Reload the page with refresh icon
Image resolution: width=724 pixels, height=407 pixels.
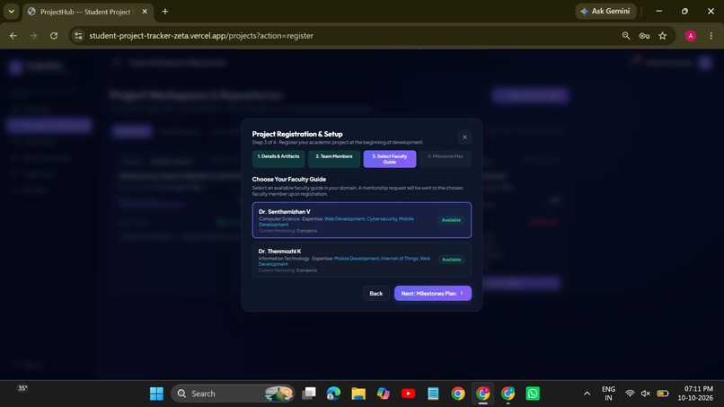[54, 36]
